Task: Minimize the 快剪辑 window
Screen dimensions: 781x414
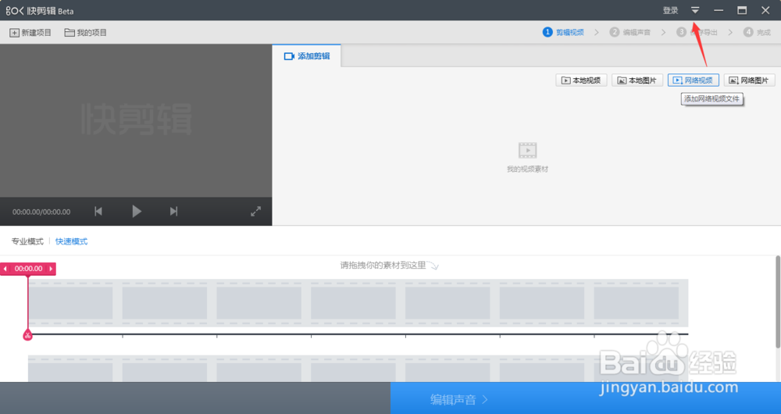Action: pos(719,10)
